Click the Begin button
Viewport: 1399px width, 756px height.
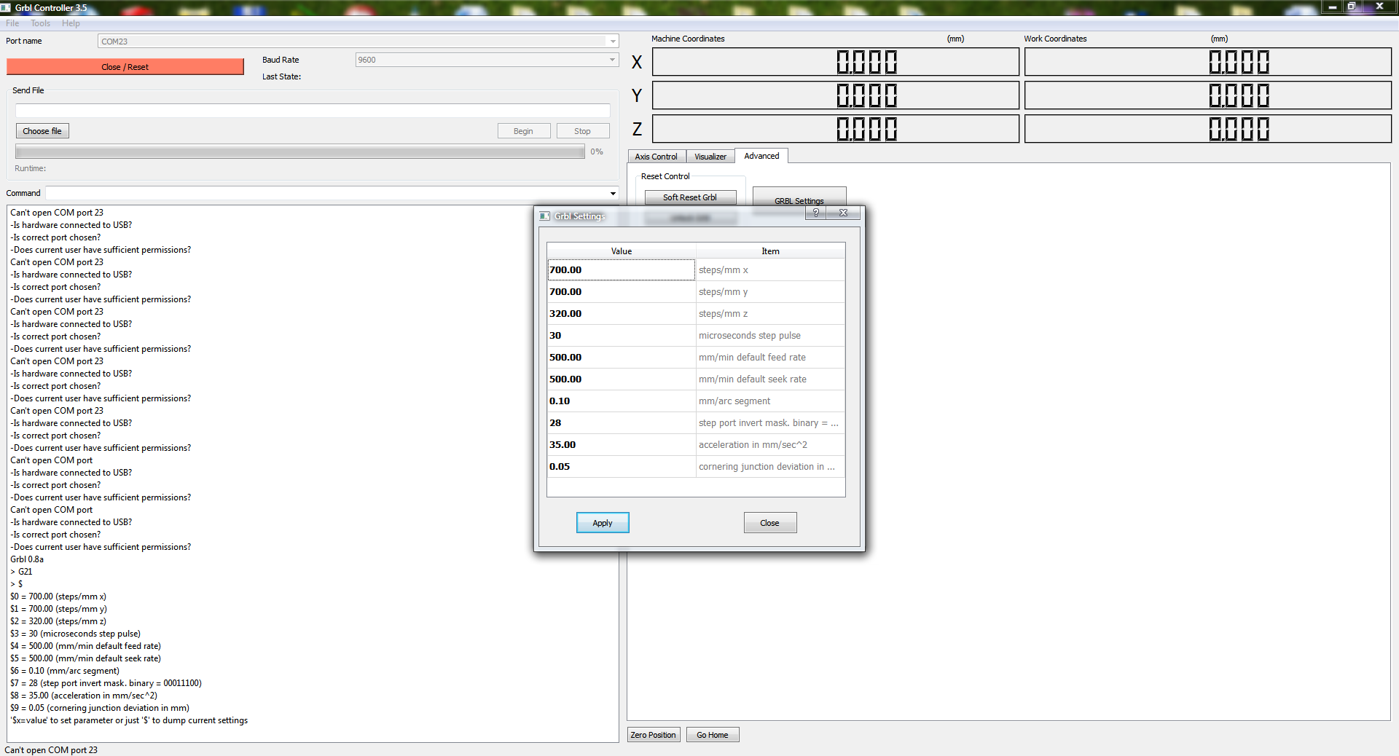(x=523, y=131)
